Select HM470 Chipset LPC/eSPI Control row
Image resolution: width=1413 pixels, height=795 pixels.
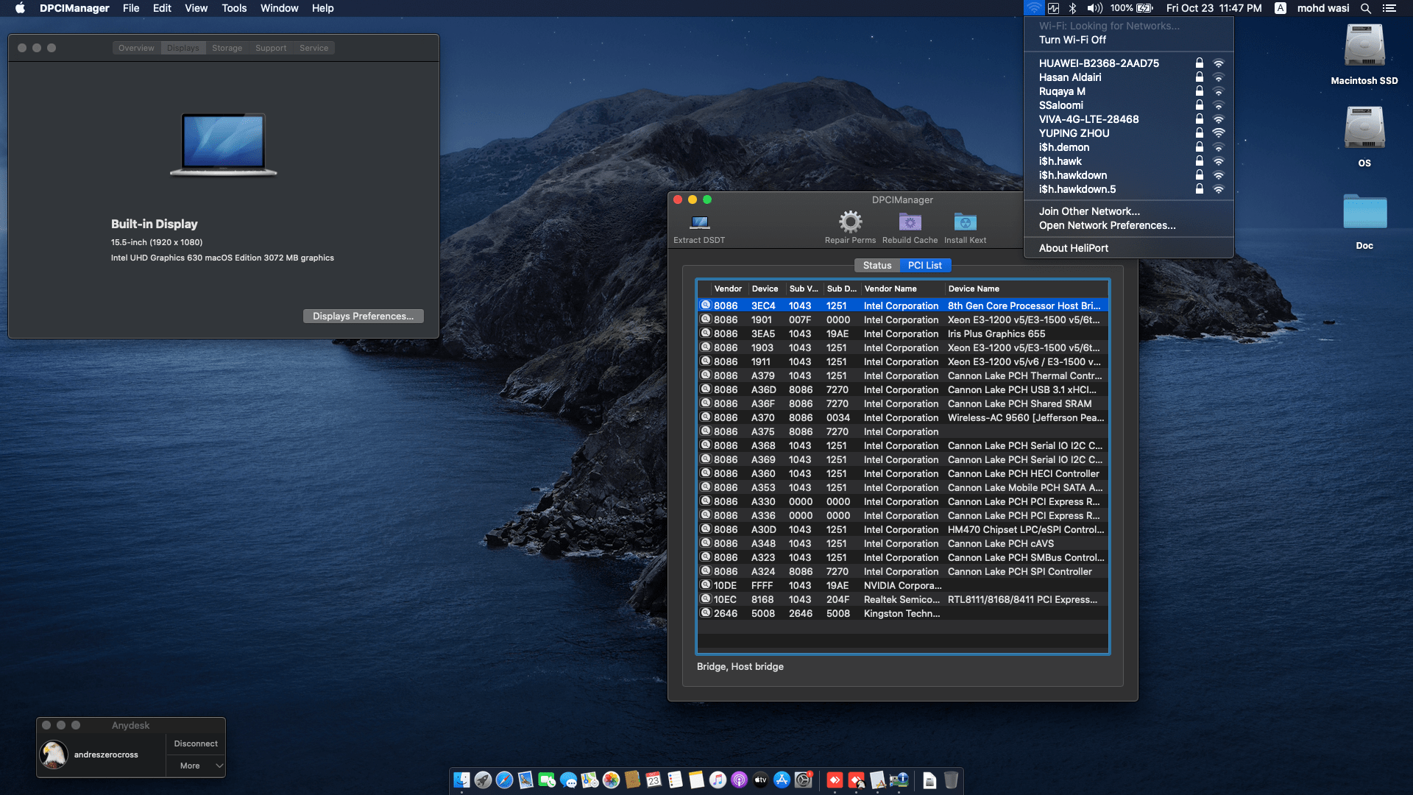click(902, 529)
